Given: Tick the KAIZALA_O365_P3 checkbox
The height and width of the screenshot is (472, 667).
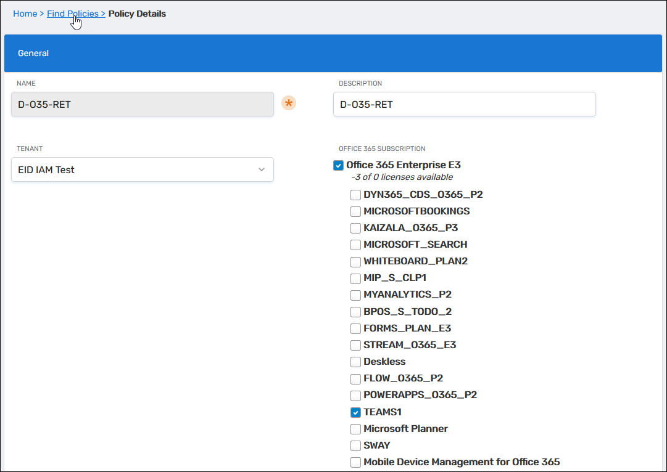Looking at the screenshot, I should [x=355, y=228].
